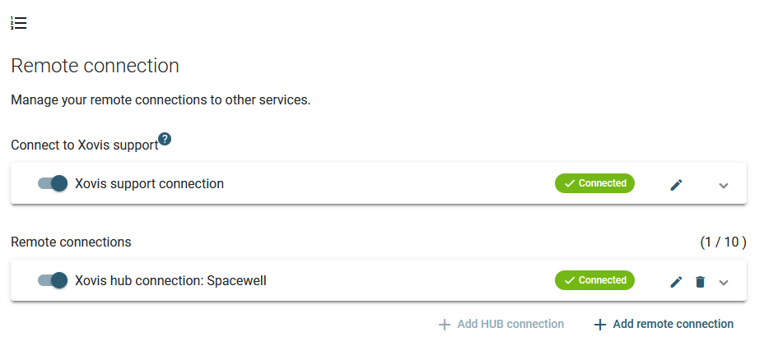
Task: Delete the Spacewell hub connection via trash icon
Action: [700, 282]
